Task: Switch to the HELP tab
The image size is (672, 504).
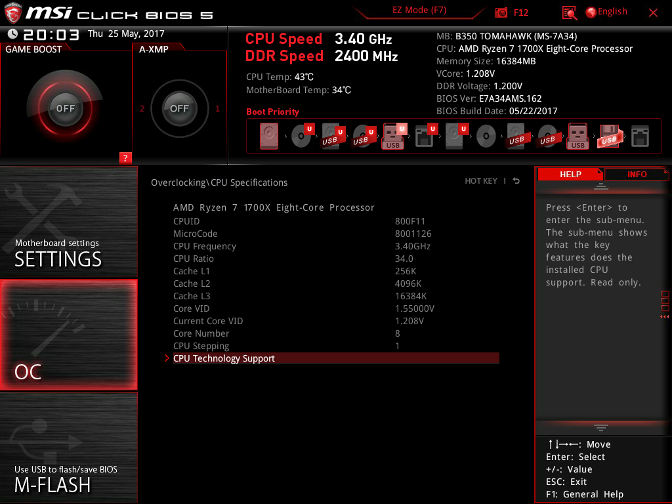Action: (x=570, y=175)
